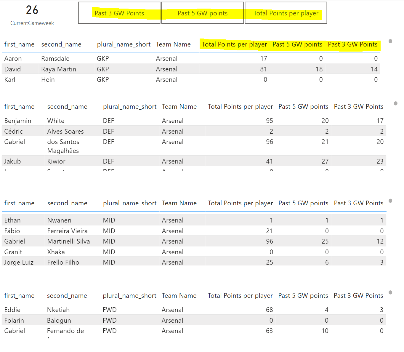404x352 pixels.
Task: Select the Benjamin first_name cell
Action: 18,121
